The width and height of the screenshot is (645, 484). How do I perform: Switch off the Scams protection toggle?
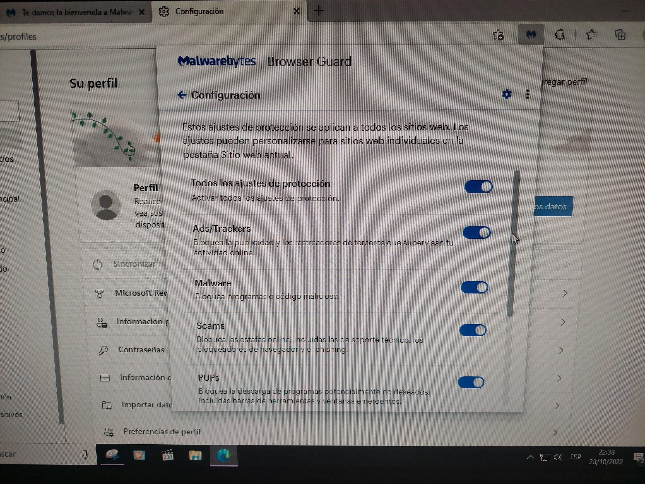(473, 330)
